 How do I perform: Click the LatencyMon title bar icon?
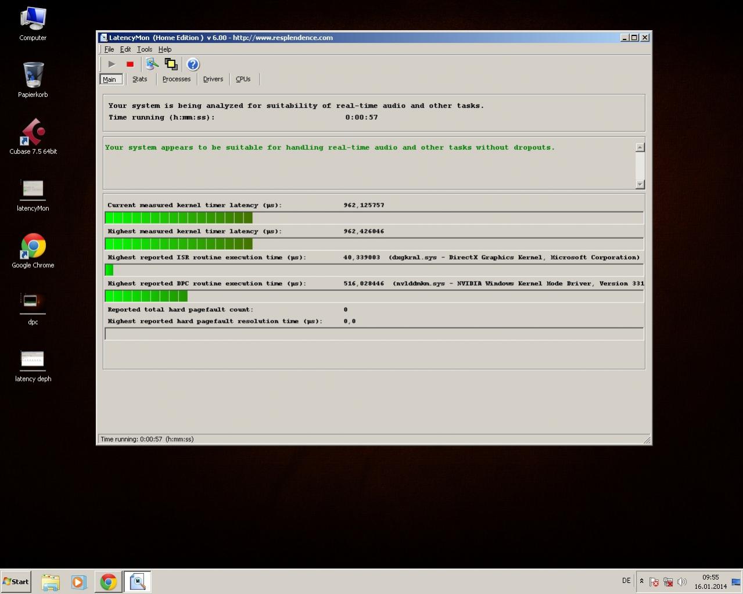pyautogui.click(x=103, y=38)
